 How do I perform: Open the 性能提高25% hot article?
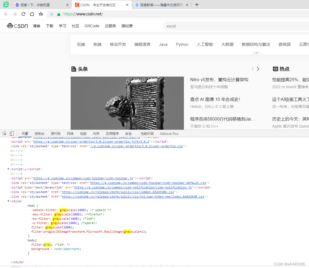(290, 80)
